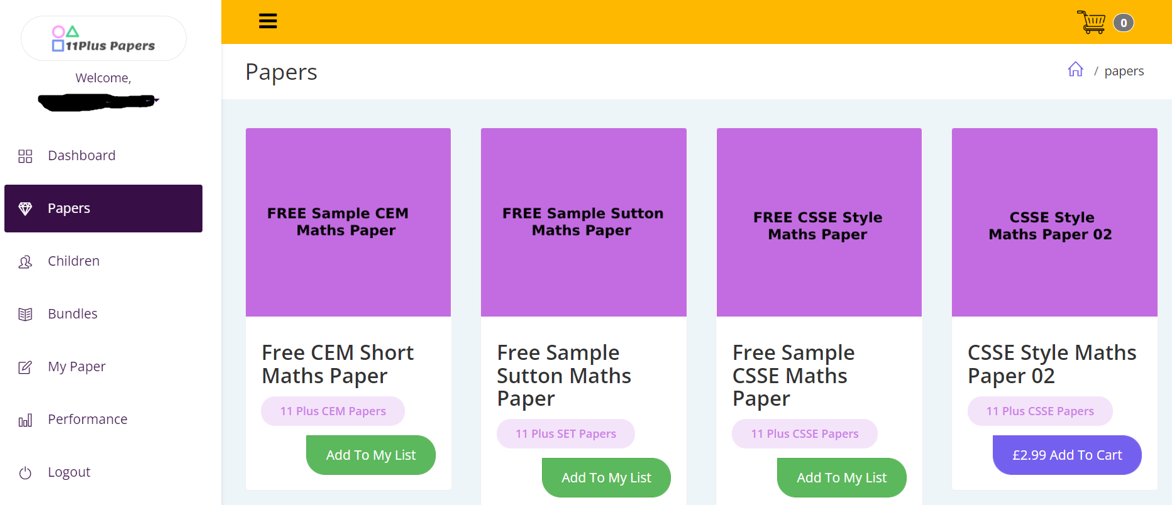Screen dimensions: 1172x505
Task: Open the FREE Sample Sutton Maths Paper thumbnail
Action: pos(583,222)
